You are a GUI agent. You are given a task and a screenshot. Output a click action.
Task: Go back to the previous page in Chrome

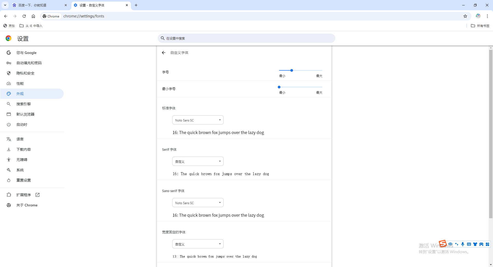6,16
